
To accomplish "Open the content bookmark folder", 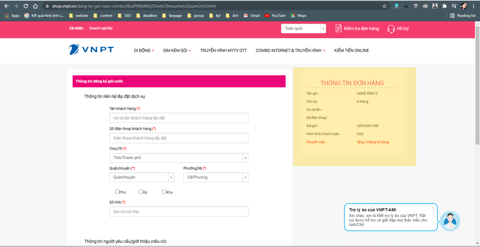I will click(x=103, y=16).
